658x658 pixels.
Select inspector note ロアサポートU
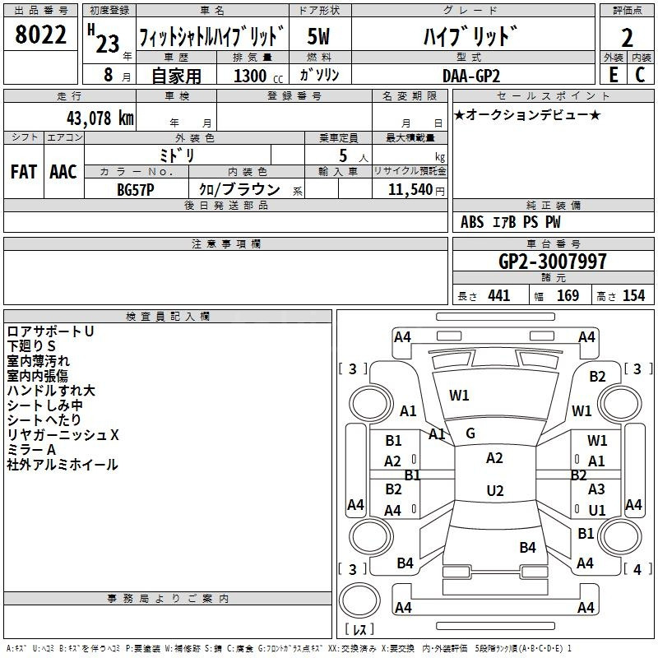click(50, 331)
